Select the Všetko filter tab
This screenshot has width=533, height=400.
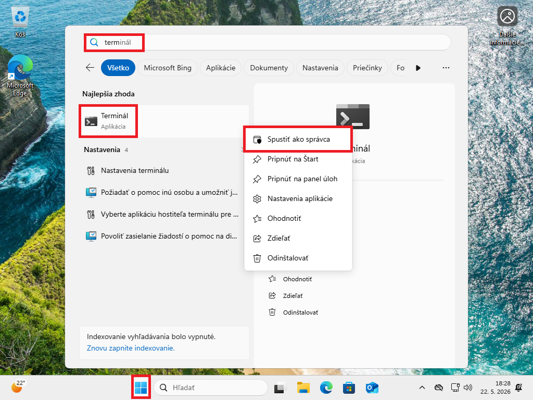click(x=118, y=68)
